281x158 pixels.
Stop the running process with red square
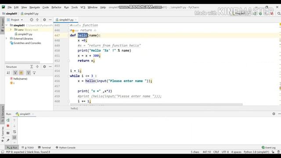point(8,126)
